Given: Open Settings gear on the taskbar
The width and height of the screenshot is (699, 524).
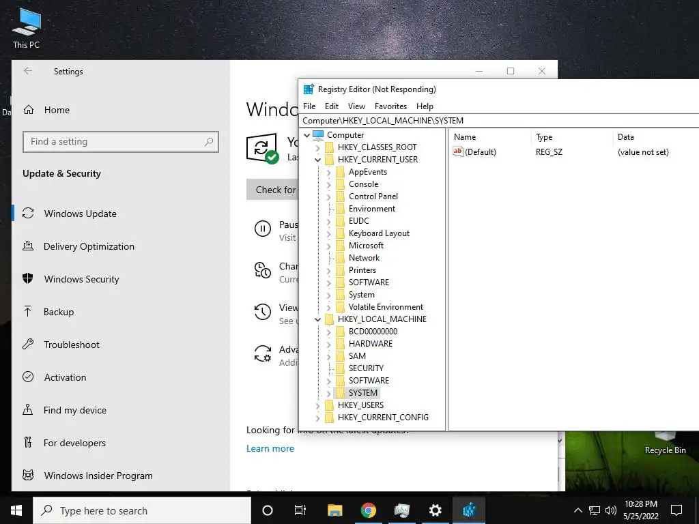Looking at the screenshot, I should (x=435, y=510).
